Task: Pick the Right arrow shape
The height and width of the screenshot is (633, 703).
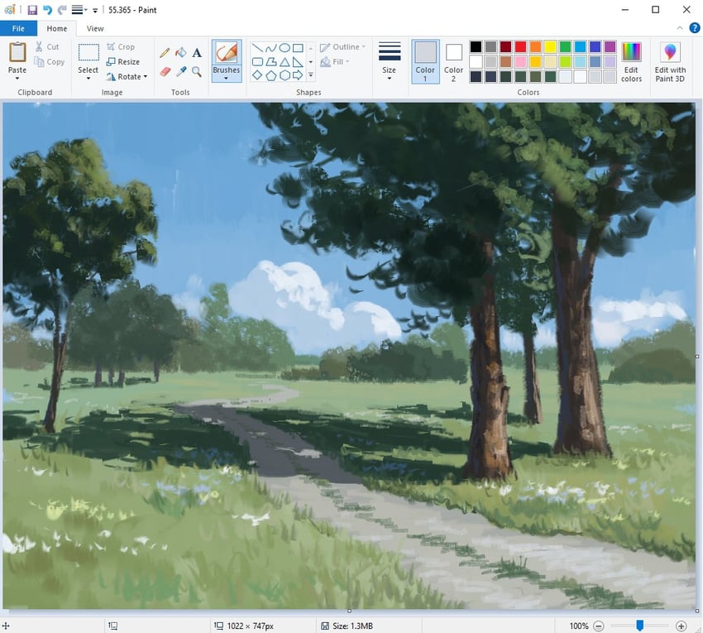Action: (x=298, y=75)
